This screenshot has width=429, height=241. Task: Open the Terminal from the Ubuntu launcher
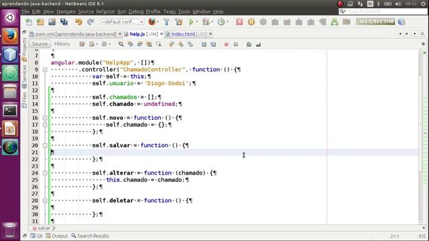[x=10, y=110]
